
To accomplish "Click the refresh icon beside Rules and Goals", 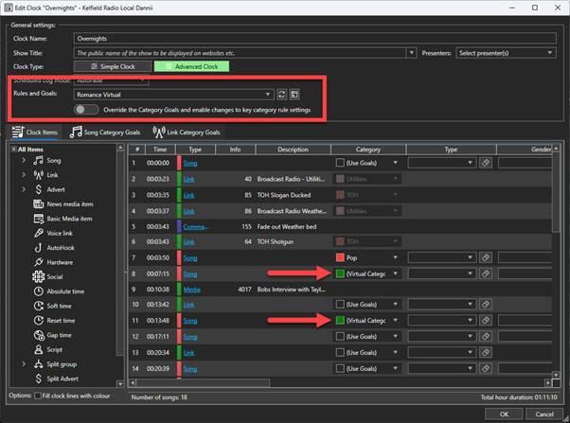I will (x=281, y=95).
